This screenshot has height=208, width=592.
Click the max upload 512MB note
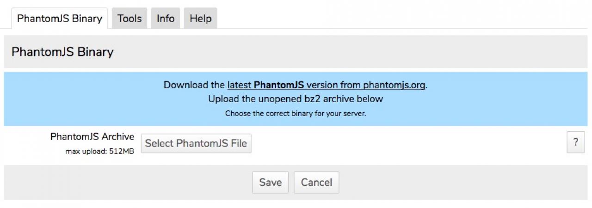pyautogui.click(x=100, y=151)
